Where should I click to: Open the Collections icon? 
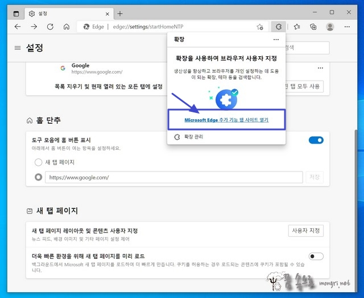313,27
